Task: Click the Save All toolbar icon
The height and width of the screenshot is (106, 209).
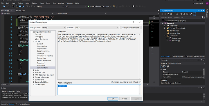Action: [23, 6]
